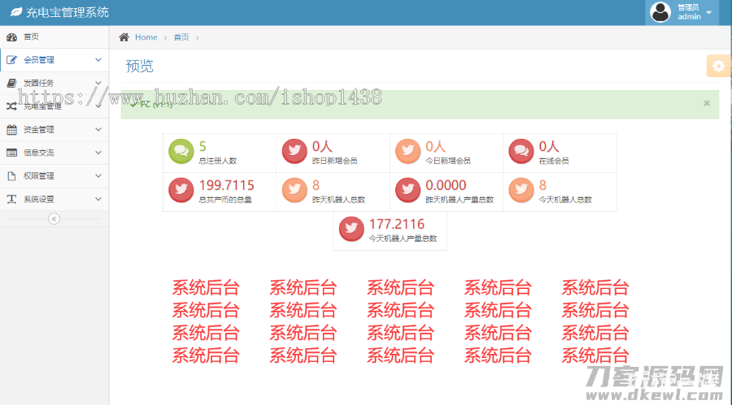This screenshot has height=405, width=732.
Task: Expand the 发圈任务 chevron
Action: pos(98,83)
